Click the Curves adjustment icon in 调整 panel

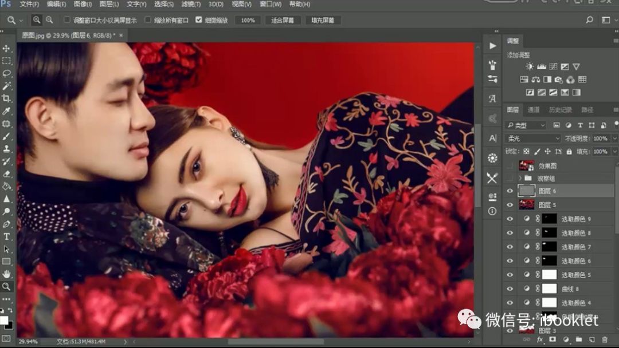[553, 66]
